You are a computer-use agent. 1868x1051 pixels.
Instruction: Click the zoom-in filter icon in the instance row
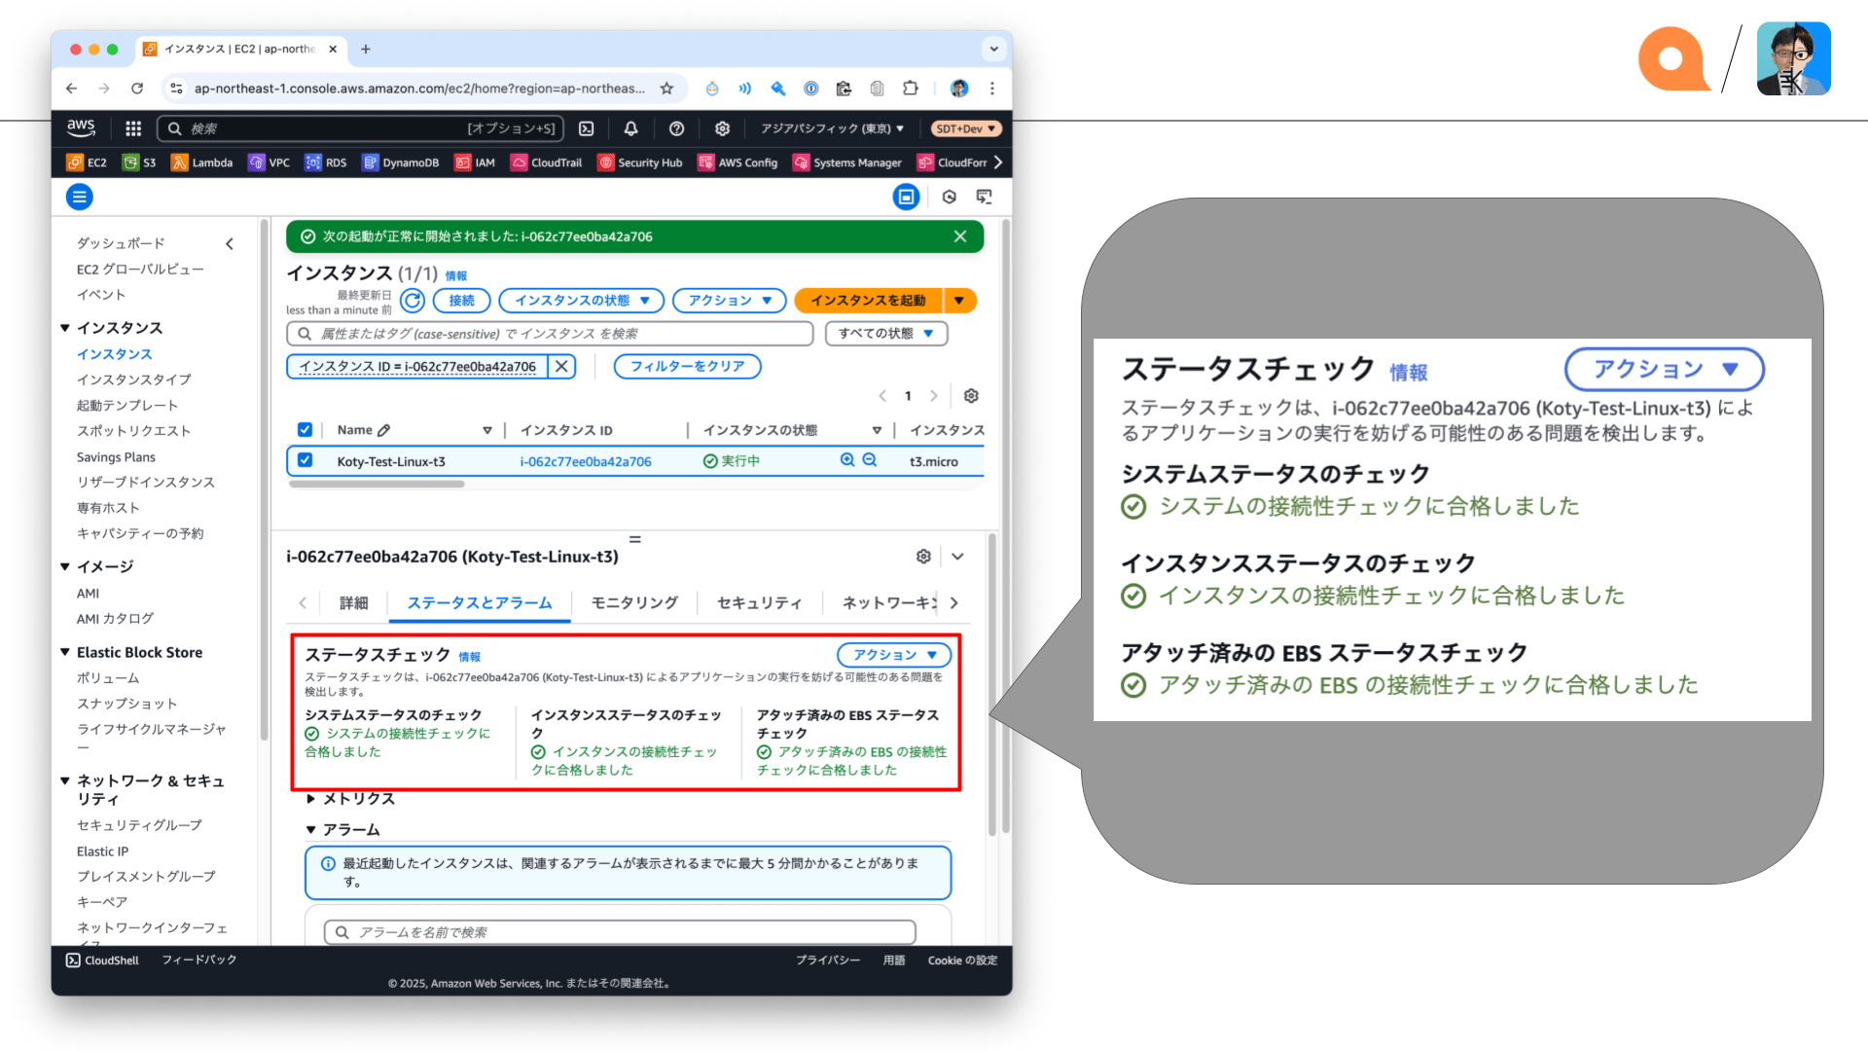847,460
